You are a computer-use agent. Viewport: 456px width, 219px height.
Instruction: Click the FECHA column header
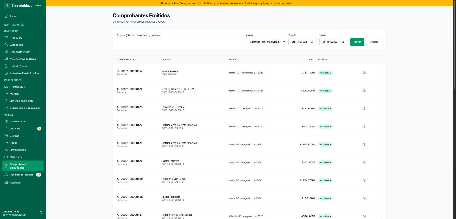232,59
